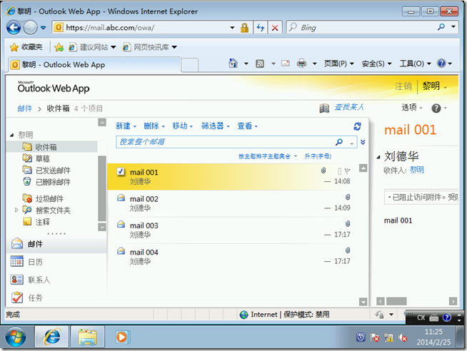Viewport: 467px width, 351px height.
Task: Click the 升序(字母) sort order link
Action: coord(318,156)
